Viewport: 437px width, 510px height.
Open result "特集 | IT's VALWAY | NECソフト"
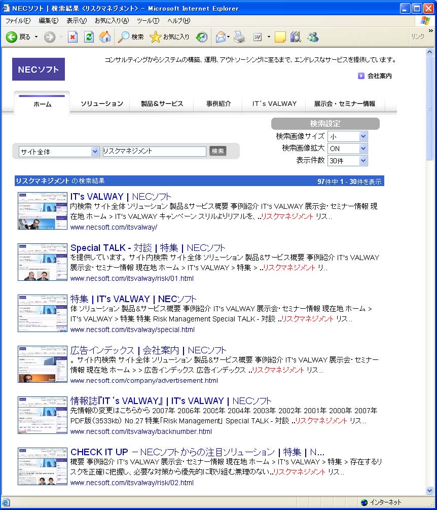coord(133,299)
